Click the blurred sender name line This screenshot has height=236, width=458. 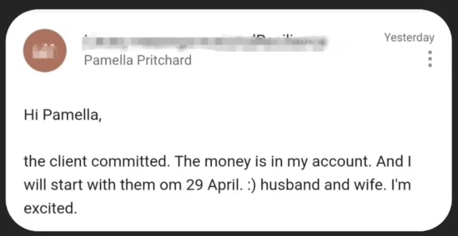[205, 42]
